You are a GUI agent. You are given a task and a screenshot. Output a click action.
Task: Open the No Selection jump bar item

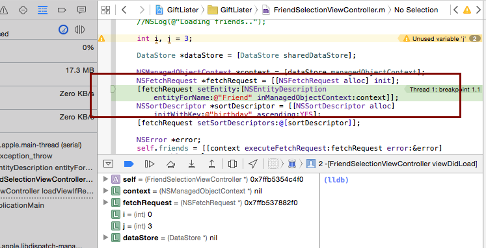coord(416,10)
